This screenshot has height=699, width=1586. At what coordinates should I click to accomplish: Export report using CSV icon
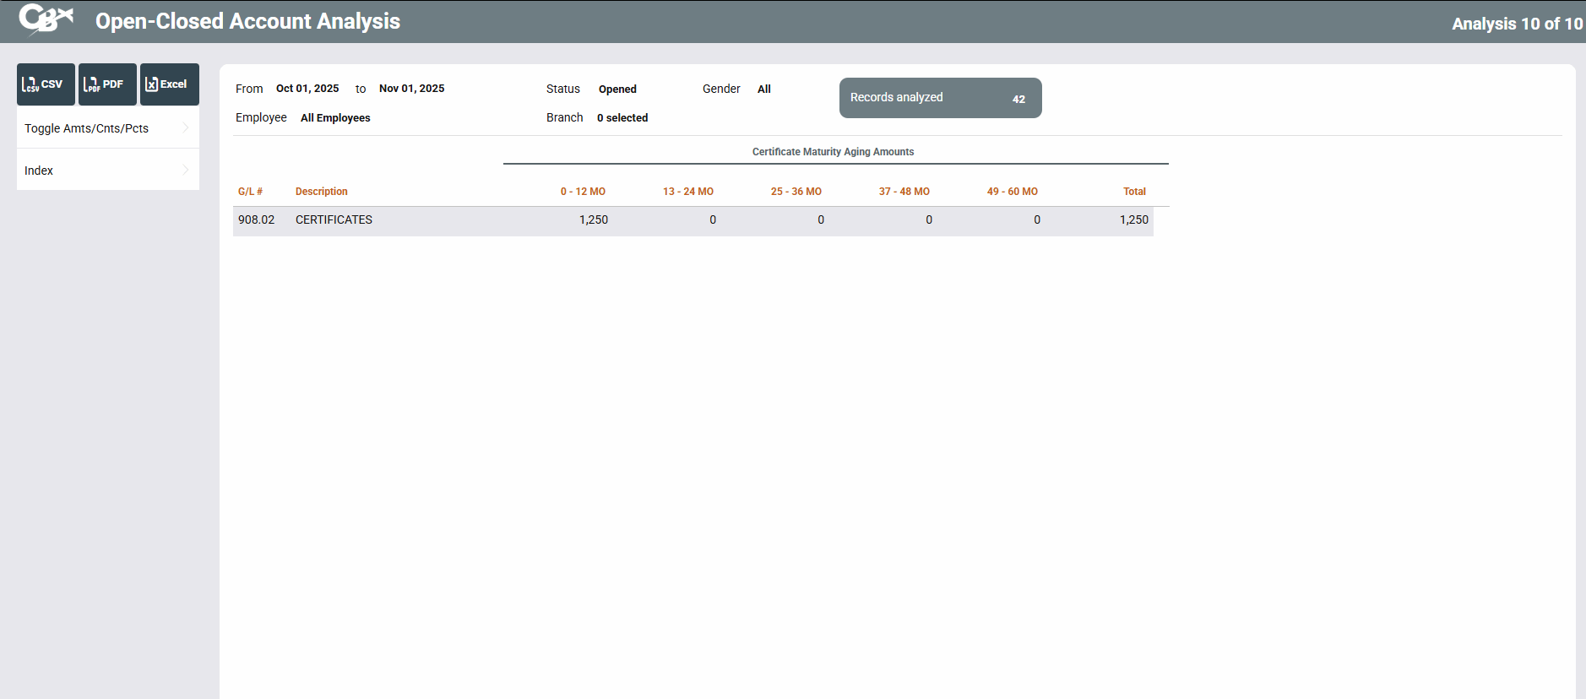[46, 84]
